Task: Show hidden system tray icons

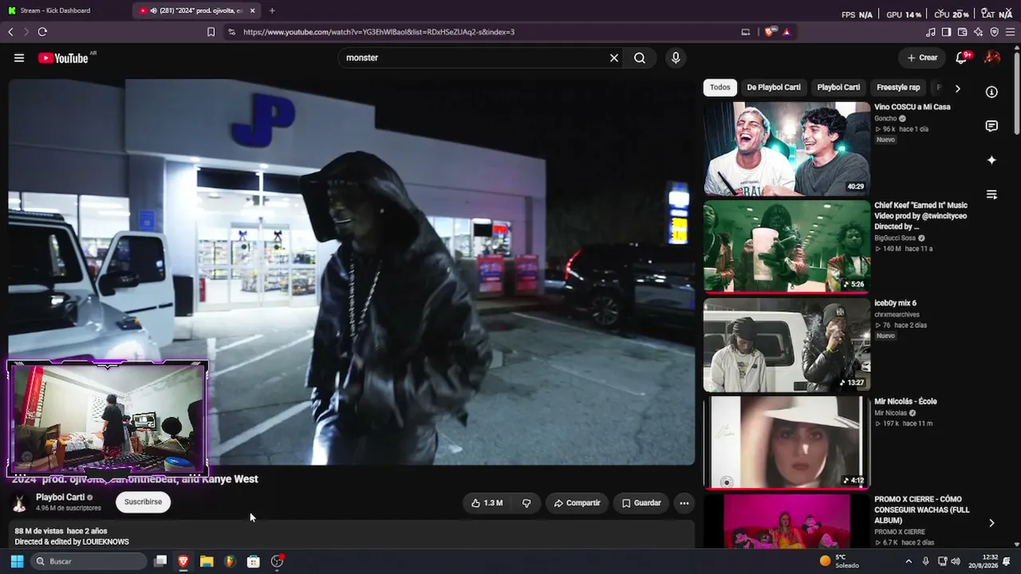Action: tap(909, 561)
